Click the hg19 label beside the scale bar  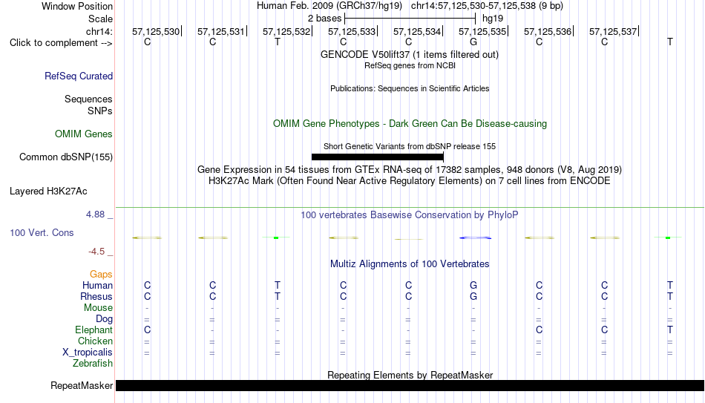point(493,19)
